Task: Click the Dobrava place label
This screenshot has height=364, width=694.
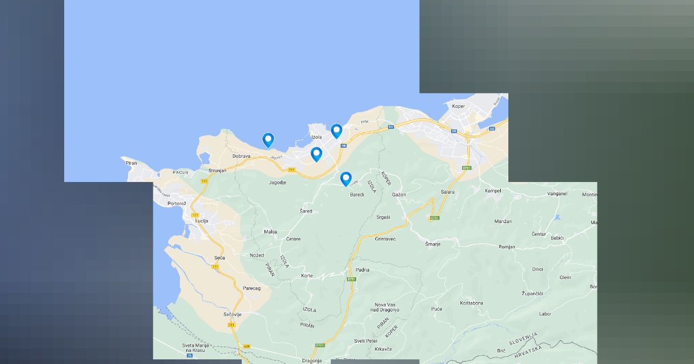Action: (241, 156)
